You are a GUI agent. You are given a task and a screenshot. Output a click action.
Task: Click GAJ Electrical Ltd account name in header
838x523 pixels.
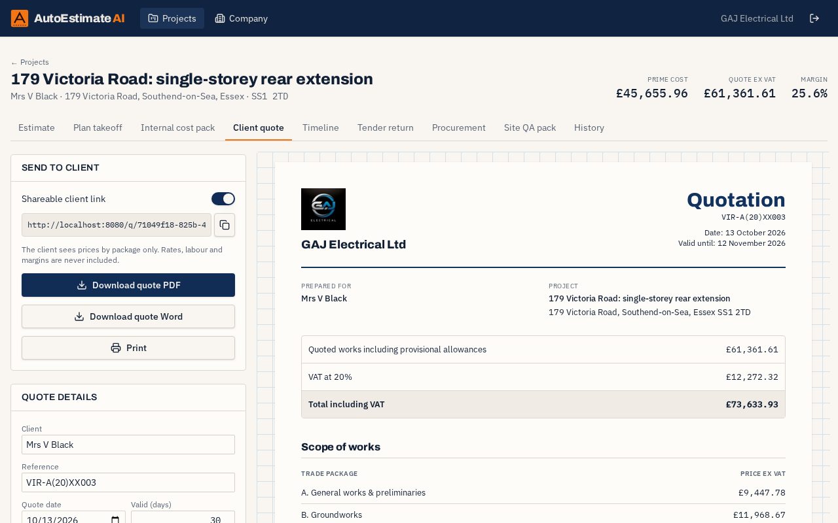pyautogui.click(x=757, y=18)
